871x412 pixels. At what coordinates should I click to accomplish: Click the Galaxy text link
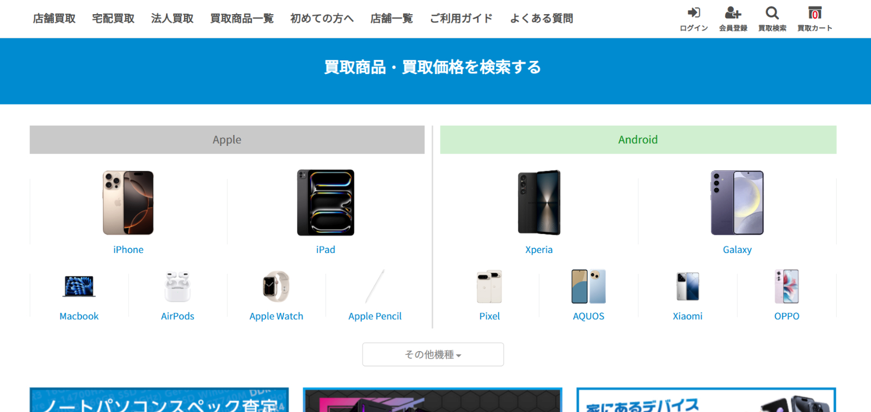point(737,250)
